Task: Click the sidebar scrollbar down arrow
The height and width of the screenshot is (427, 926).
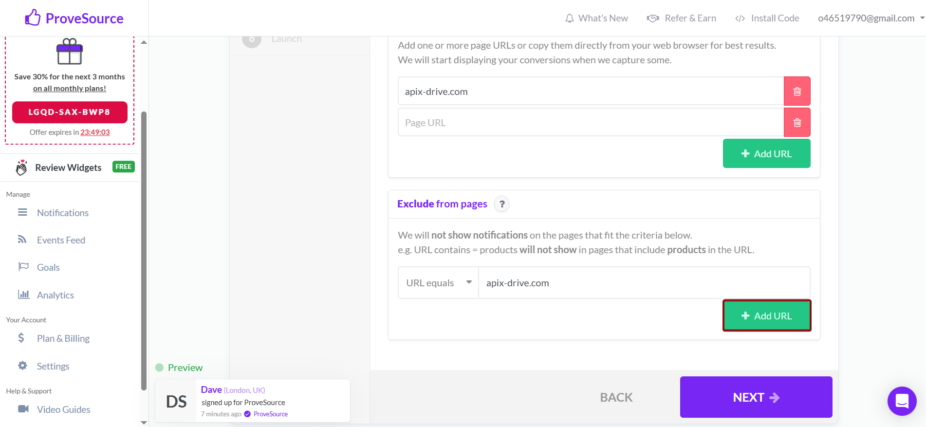Action: [144, 423]
